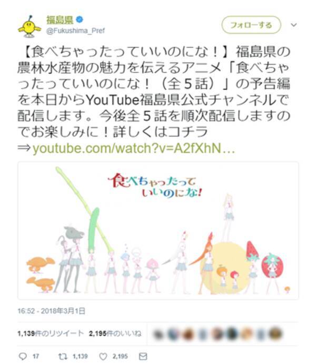The height and width of the screenshot is (364, 316).
Task: Click the reply speech bubble icon
Action: click(23, 356)
